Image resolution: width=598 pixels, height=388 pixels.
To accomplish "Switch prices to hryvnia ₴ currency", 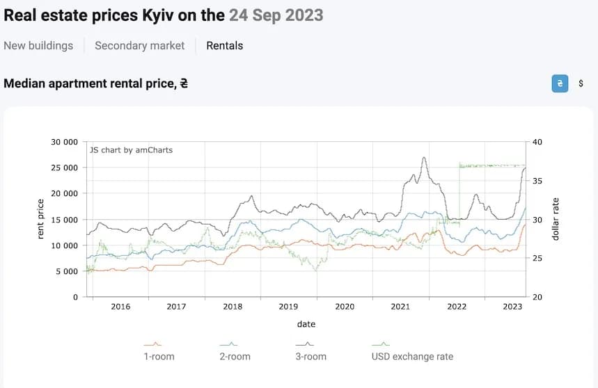I will click(x=559, y=83).
